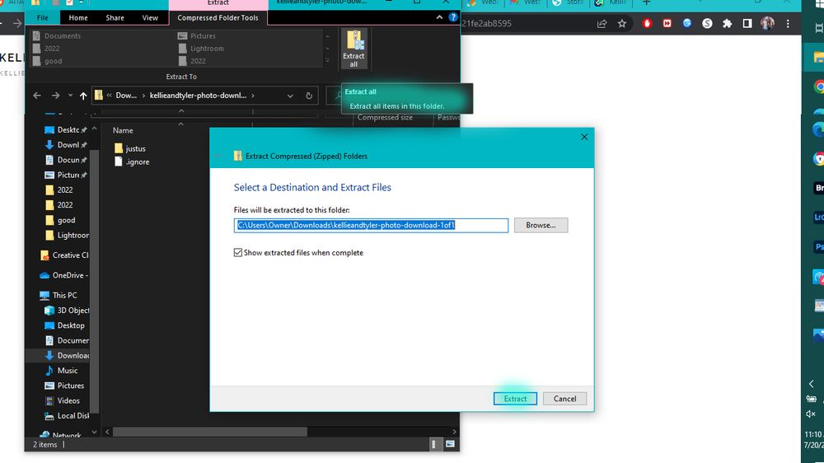Open Chrome three-dot menu
The height and width of the screenshot is (463, 824).
pyautogui.click(x=787, y=24)
